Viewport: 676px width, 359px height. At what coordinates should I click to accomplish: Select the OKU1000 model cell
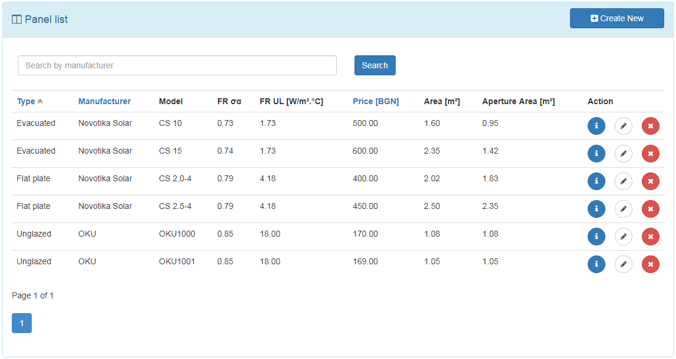(x=177, y=234)
